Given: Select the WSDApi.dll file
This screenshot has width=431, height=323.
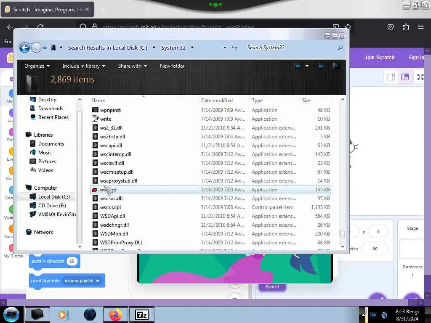Looking at the screenshot, I should pos(112,216).
